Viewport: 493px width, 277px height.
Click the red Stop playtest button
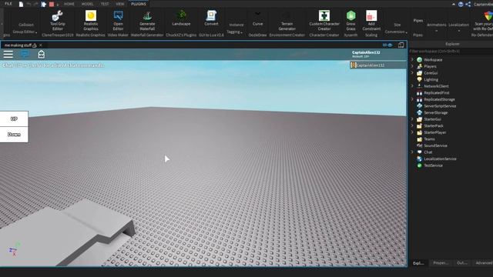[x=52, y=4]
